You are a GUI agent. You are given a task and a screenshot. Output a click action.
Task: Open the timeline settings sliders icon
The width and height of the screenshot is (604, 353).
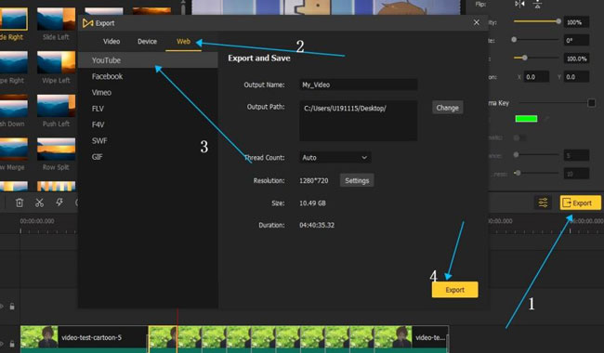point(543,203)
